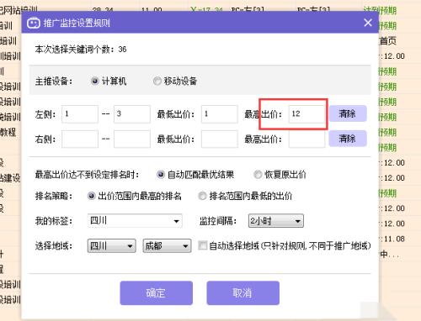
Task: Focus the 左侧 最低出价 input field
Action: (x=220, y=114)
